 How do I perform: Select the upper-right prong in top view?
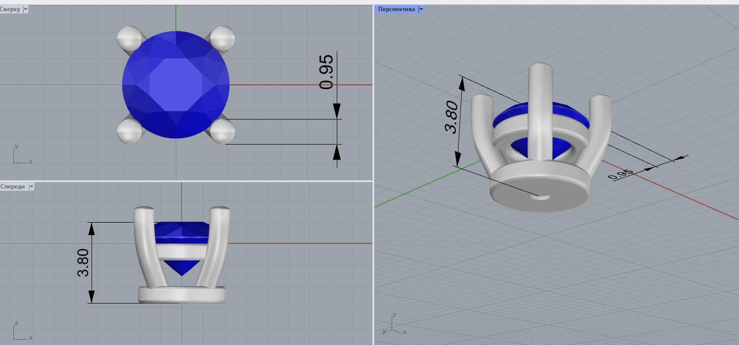[x=223, y=38]
